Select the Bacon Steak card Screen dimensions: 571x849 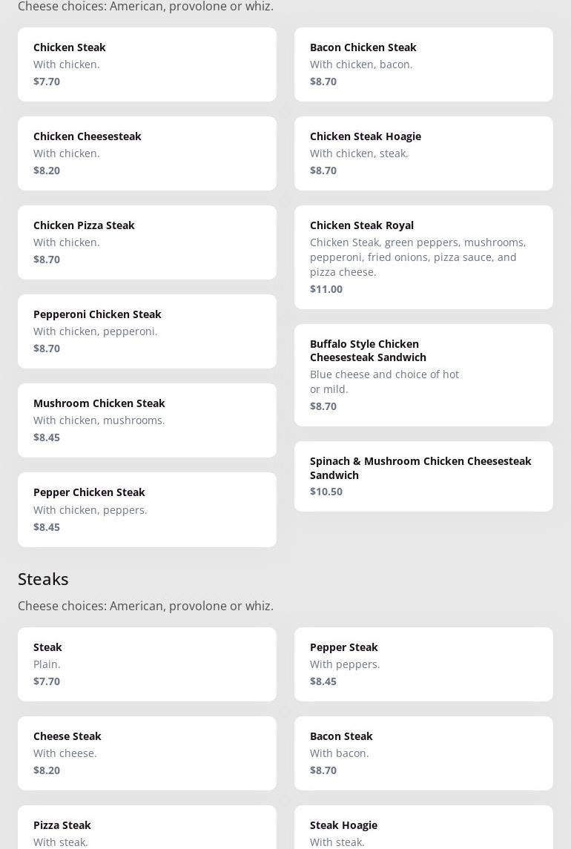(423, 753)
